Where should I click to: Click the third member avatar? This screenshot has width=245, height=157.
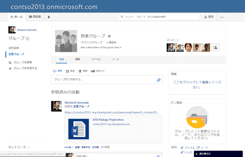click(x=188, y=48)
